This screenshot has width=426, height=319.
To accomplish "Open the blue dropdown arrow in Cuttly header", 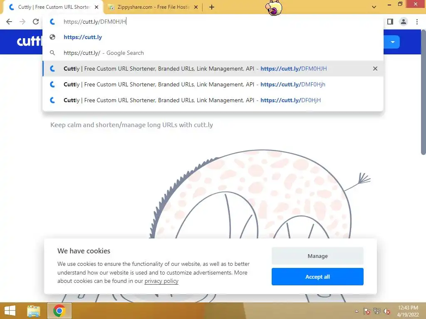I will tap(392, 42).
